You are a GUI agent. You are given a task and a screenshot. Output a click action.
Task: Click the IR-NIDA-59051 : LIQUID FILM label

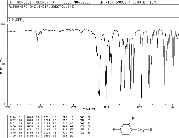[127, 2]
